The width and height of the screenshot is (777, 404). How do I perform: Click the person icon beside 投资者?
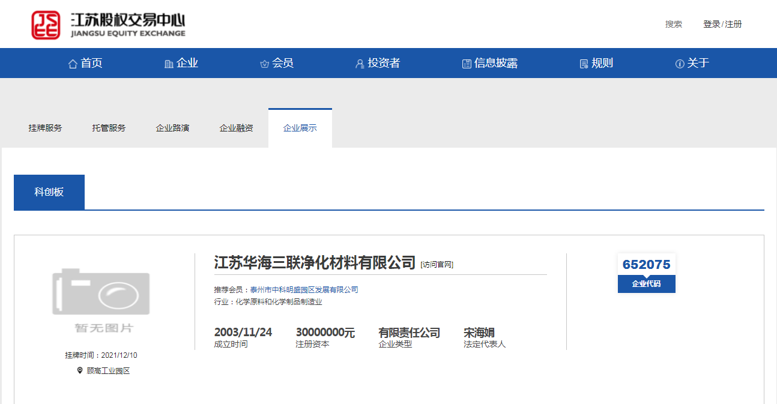[x=360, y=64]
